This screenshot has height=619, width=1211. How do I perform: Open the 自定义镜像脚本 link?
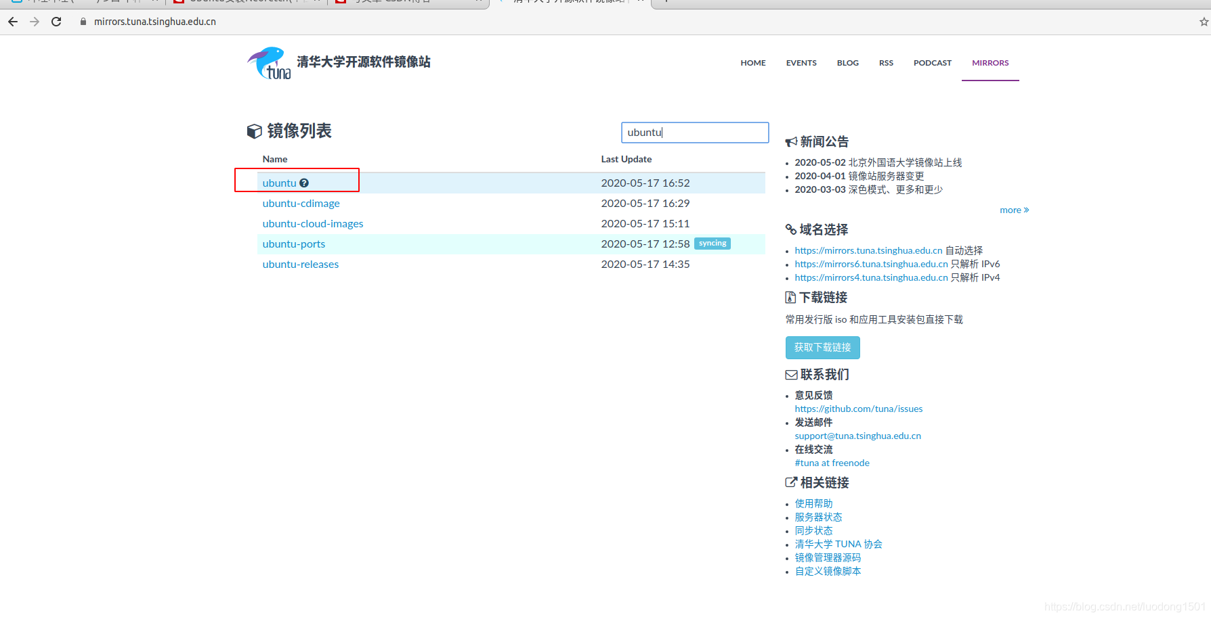click(x=828, y=571)
